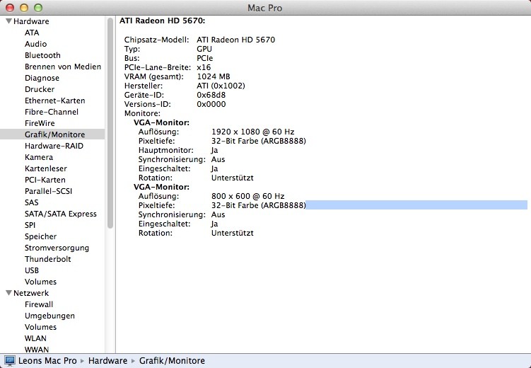Open the Bluetooth hardware entry
This screenshot has height=368, width=531.
pyautogui.click(x=42, y=55)
